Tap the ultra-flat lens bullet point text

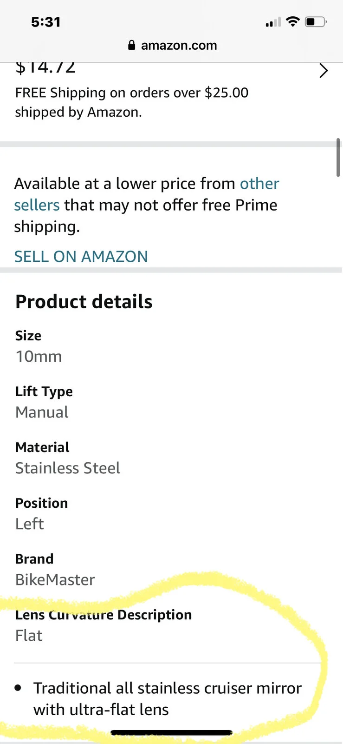pos(167,699)
